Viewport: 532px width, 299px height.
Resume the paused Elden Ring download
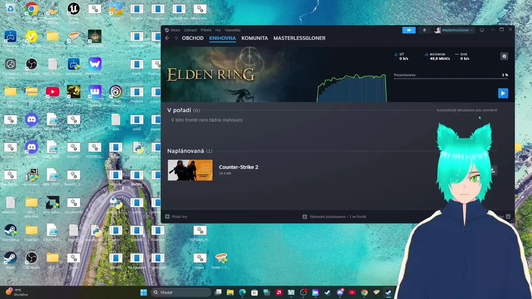click(x=503, y=93)
